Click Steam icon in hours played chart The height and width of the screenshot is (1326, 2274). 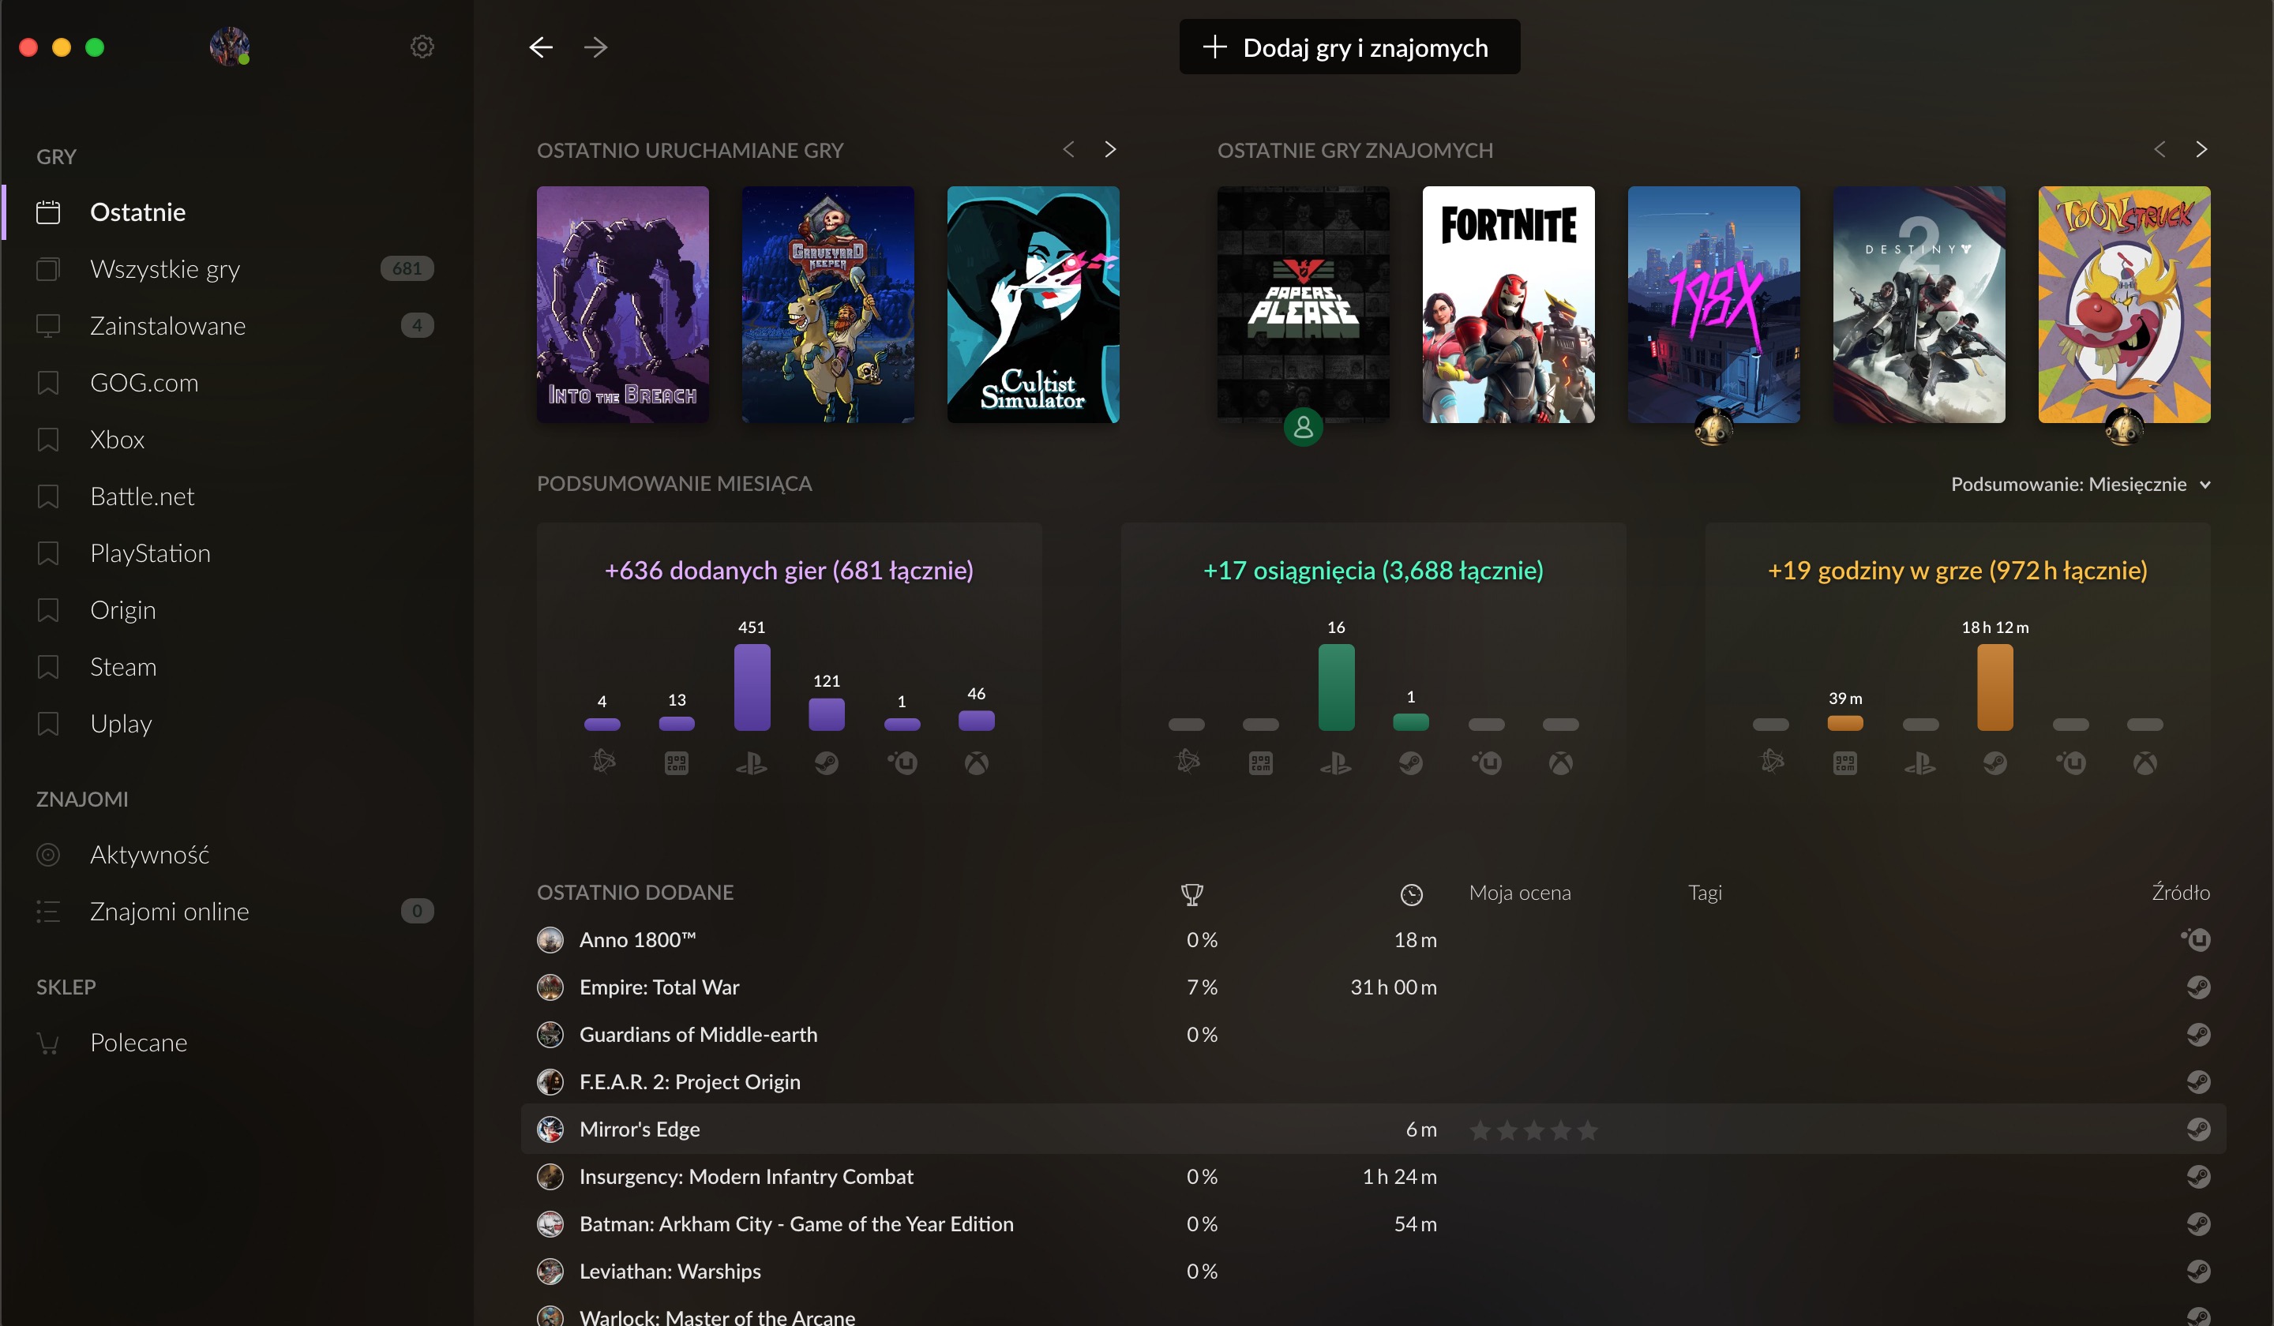coord(1995,763)
